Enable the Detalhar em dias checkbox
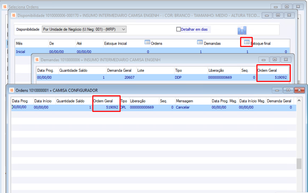The height and width of the screenshot is (193, 308). [178, 29]
